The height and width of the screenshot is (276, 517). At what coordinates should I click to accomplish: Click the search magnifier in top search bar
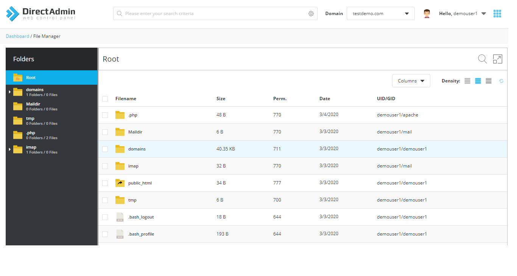[x=120, y=14]
